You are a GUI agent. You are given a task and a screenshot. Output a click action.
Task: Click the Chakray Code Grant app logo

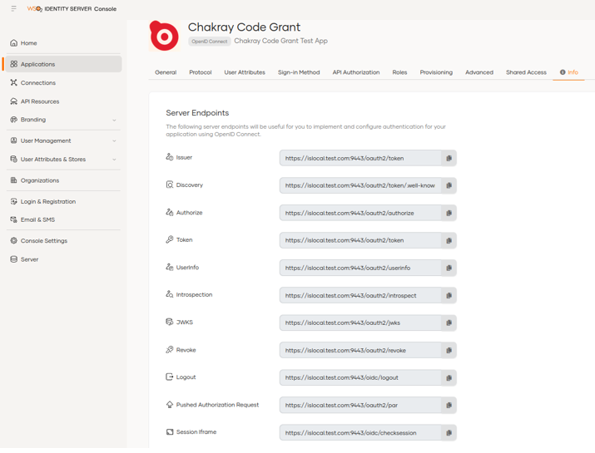click(x=164, y=37)
